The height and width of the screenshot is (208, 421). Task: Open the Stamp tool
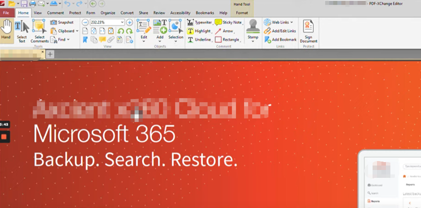[x=253, y=29]
